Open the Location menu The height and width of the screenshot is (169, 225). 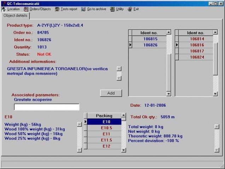pos(13,9)
